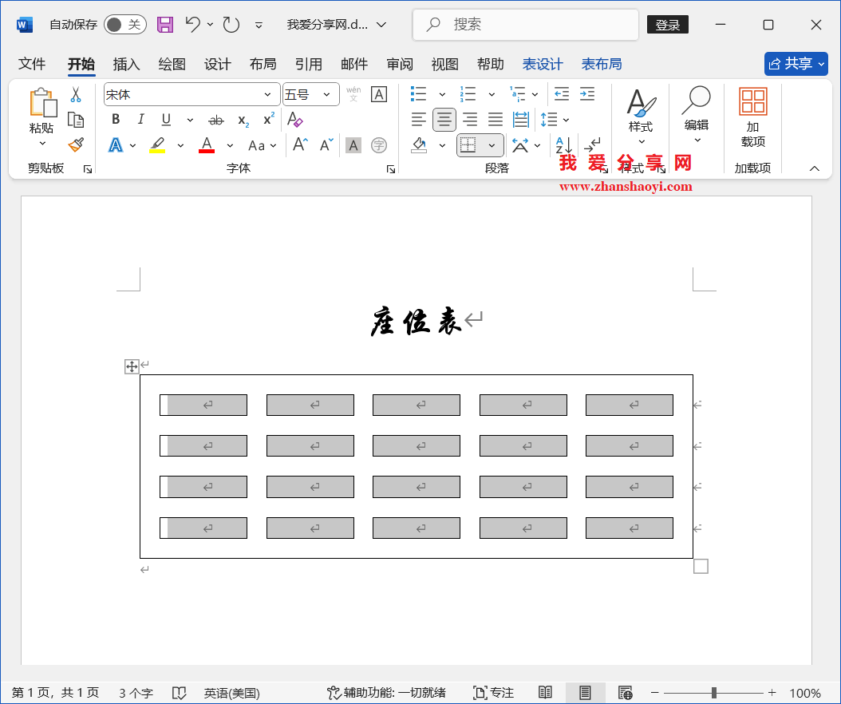The width and height of the screenshot is (841, 704).
Task: Align text left
Action: point(418,120)
